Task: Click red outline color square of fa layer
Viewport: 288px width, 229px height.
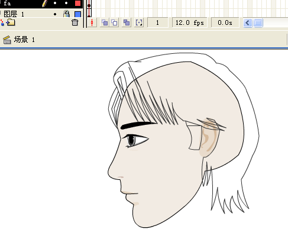Action: click(77, 3)
